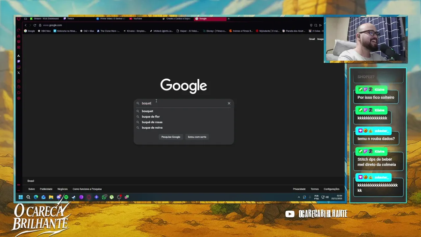
Task: Open the History clock icon in sidebar
Action: (19, 87)
